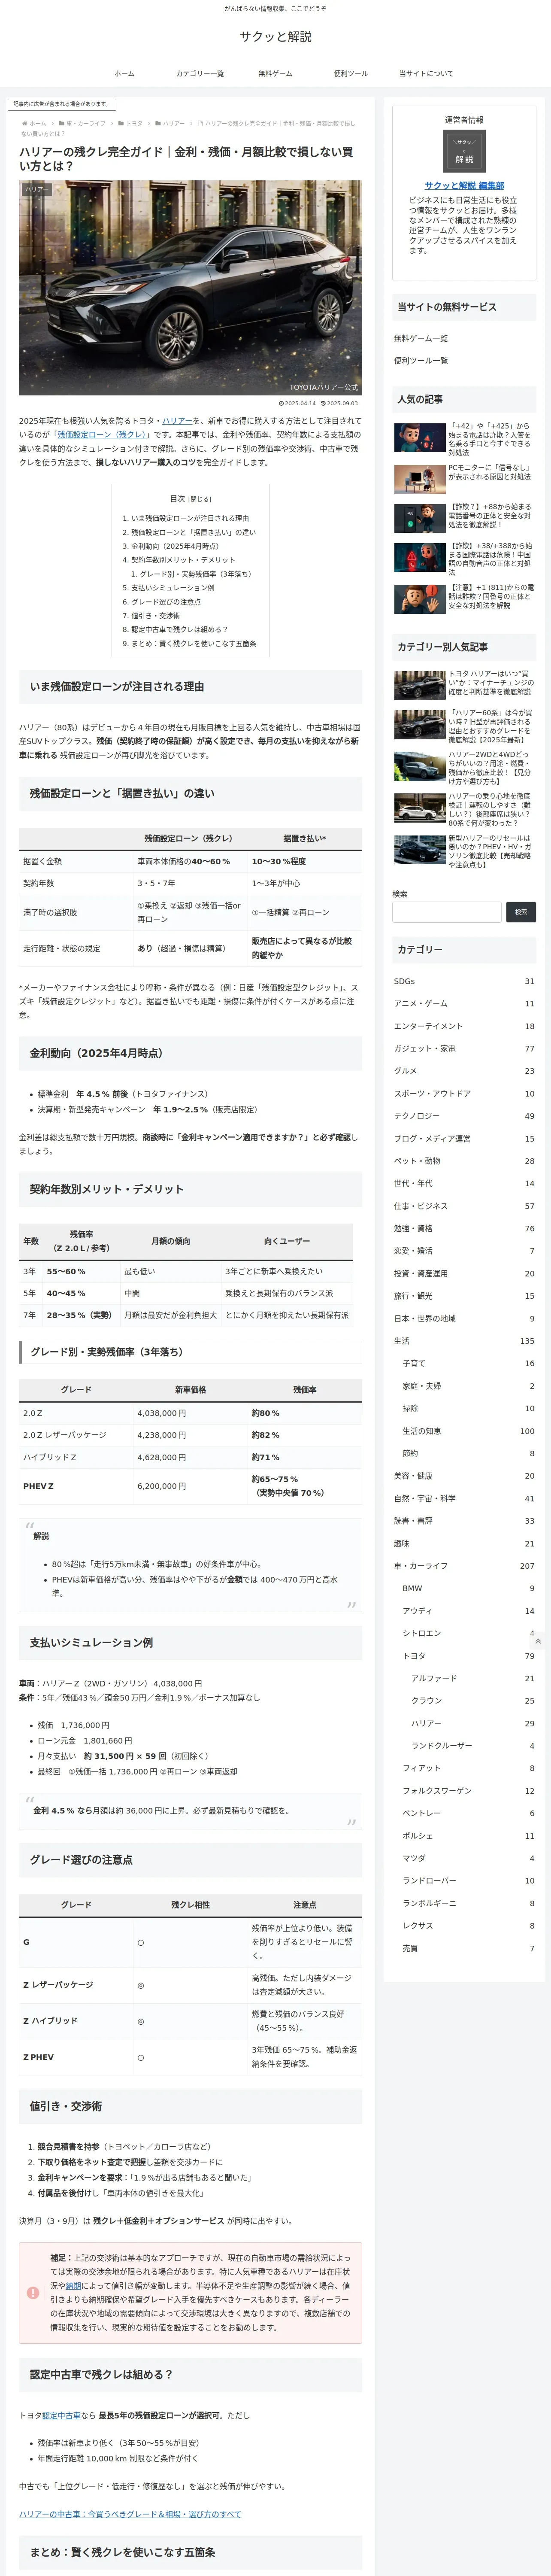Open the 子育て subcategory
The image size is (551, 2576).
tap(468, 1363)
